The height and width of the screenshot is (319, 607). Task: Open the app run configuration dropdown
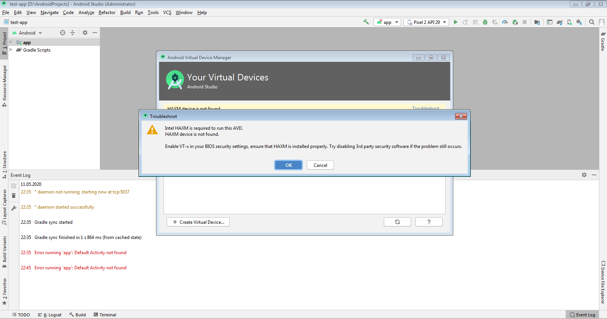coord(387,22)
